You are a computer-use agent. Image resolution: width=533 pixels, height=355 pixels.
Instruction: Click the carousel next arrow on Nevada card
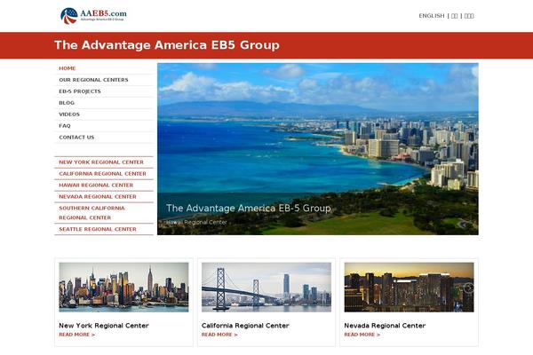(469, 288)
